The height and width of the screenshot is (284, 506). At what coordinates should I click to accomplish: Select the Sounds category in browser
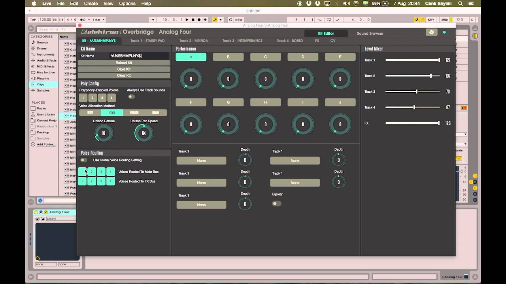coord(42,43)
